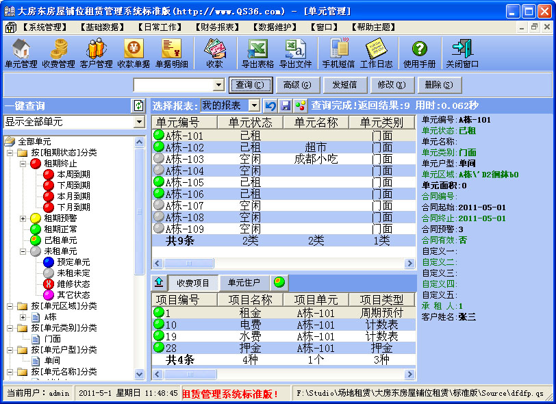
Task: Collapse 未租单元 tree node
Action: click(x=23, y=251)
